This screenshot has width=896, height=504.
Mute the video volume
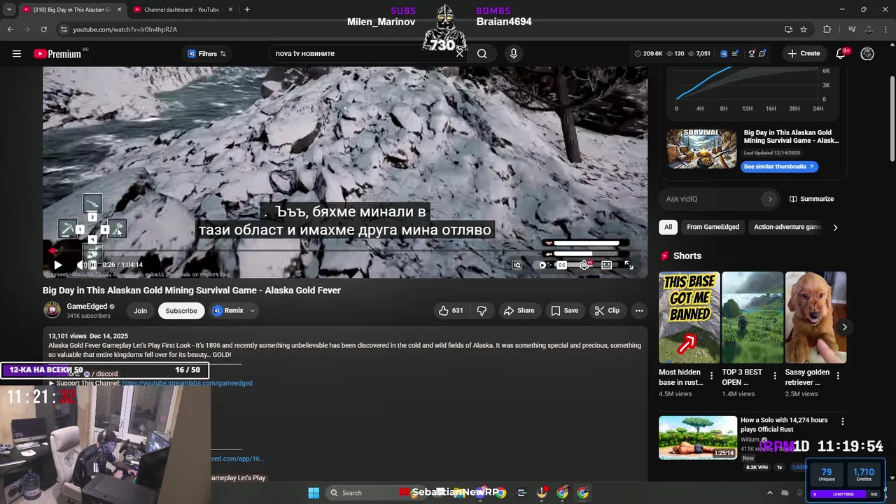(x=81, y=265)
